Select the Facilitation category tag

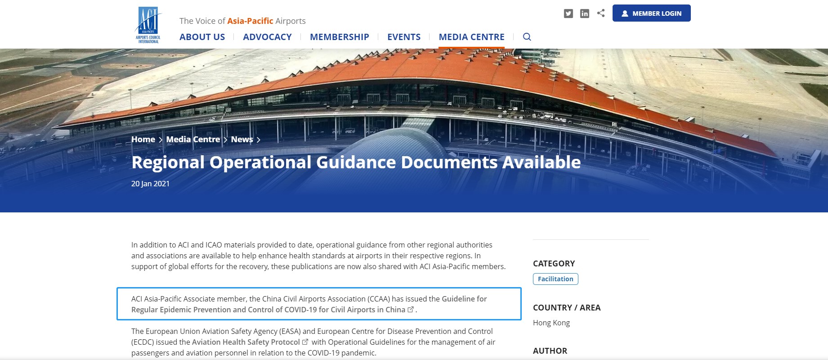pyautogui.click(x=555, y=279)
